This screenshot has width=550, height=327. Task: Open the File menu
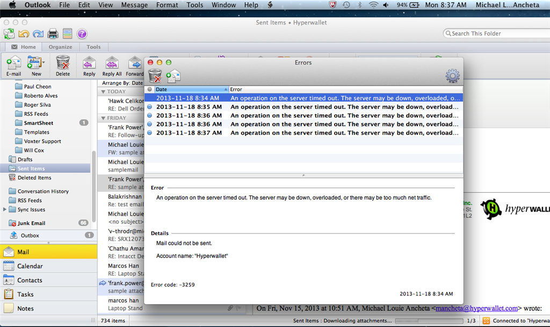[x=64, y=5]
